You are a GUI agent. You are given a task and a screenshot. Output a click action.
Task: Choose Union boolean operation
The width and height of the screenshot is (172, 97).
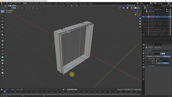tap(158, 56)
